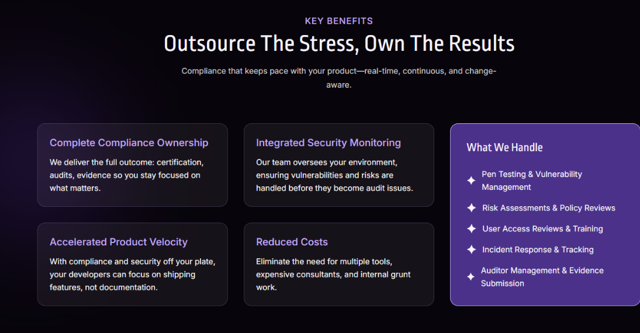Click the Complete Compliance Ownership card title
This screenshot has width=640, height=333.
pos(129,143)
